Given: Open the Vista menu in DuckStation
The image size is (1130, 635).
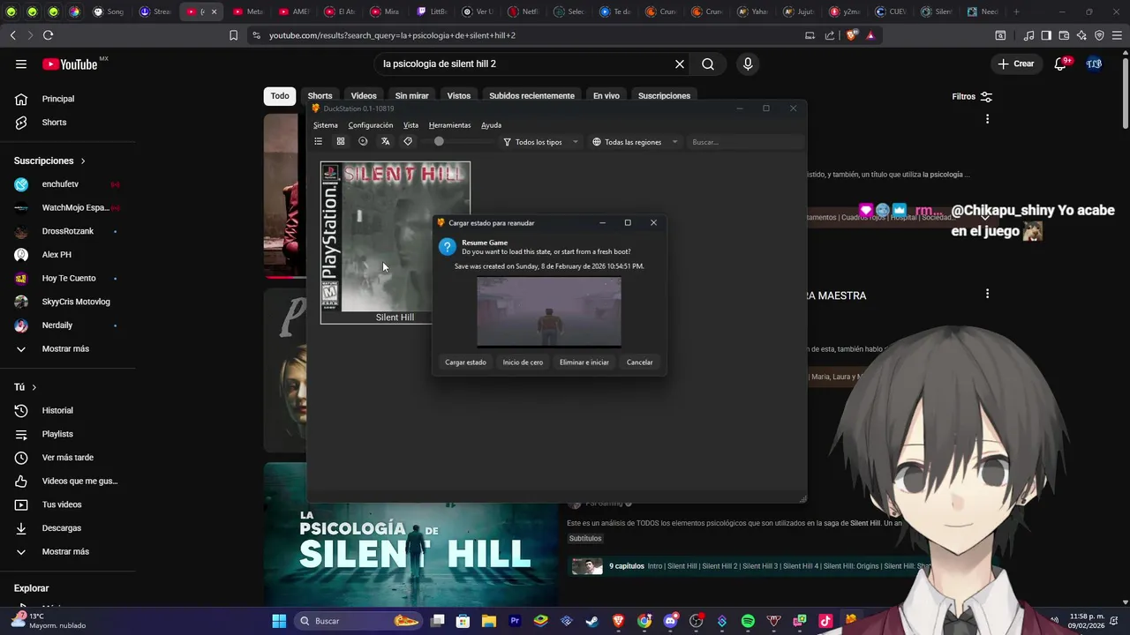Looking at the screenshot, I should [411, 125].
